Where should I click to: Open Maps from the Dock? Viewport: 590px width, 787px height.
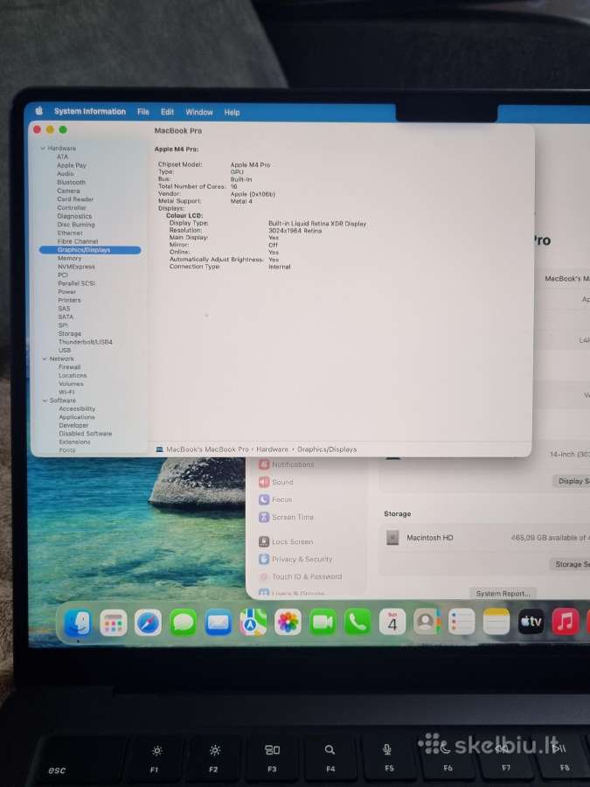[x=253, y=623]
